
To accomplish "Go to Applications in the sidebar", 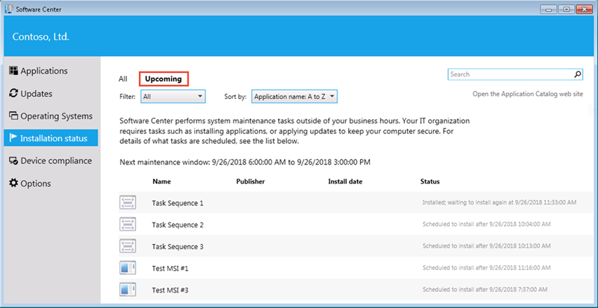I will pos(51,71).
